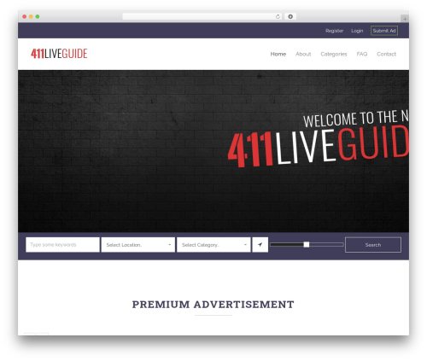Click the distance slider handle

point(307,244)
